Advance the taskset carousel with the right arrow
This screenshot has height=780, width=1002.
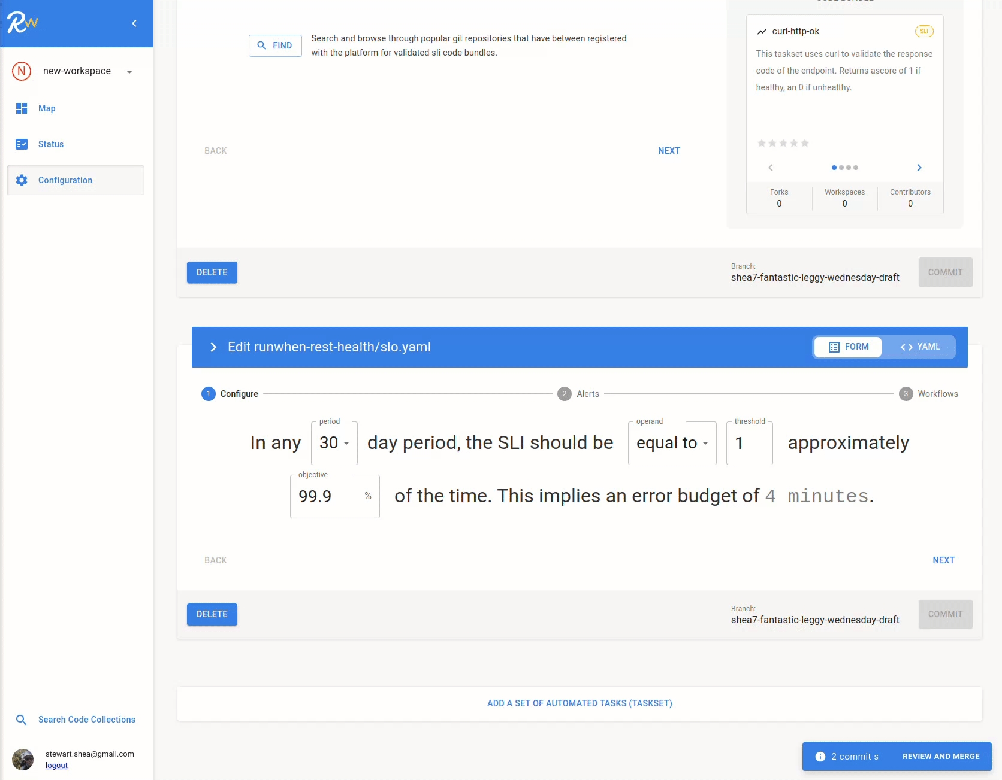919,168
